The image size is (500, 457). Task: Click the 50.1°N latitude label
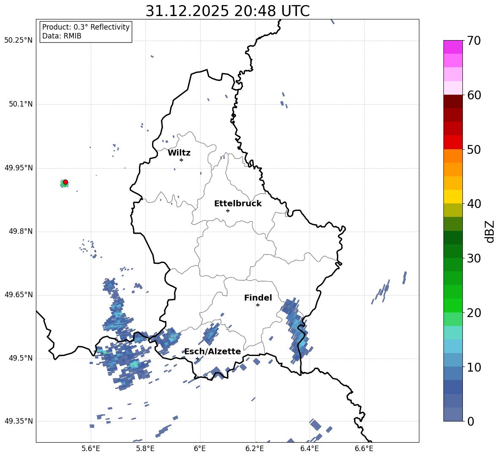pos(20,104)
